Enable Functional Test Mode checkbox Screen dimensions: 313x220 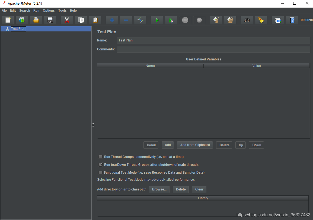point(100,173)
